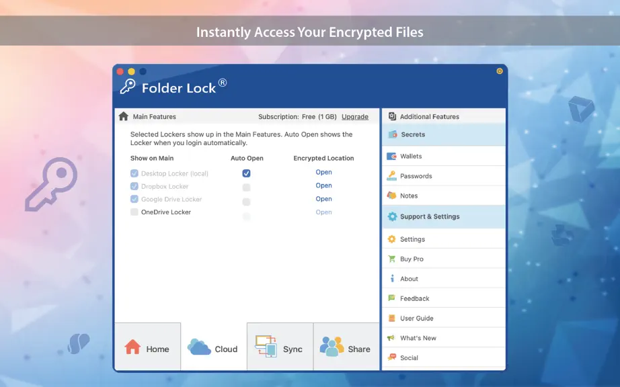Image resolution: width=620 pixels, height=387 pixels.
Task: Click the Feedback flag icon
Action: pyautogui.click(x=391, y=298)
